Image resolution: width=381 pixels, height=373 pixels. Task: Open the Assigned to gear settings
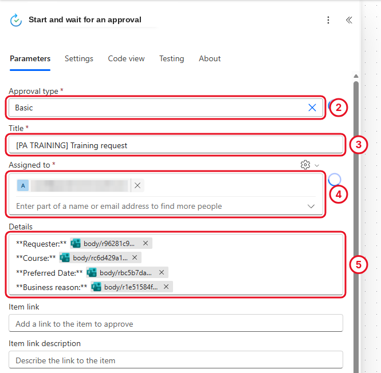coord(305,165)
